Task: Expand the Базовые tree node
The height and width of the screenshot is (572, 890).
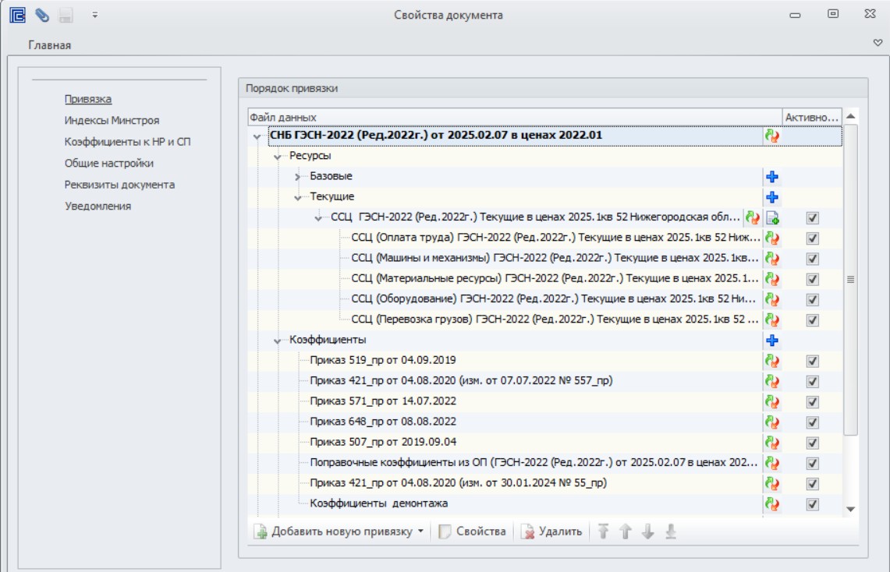Action: click(x=297, y=177)
